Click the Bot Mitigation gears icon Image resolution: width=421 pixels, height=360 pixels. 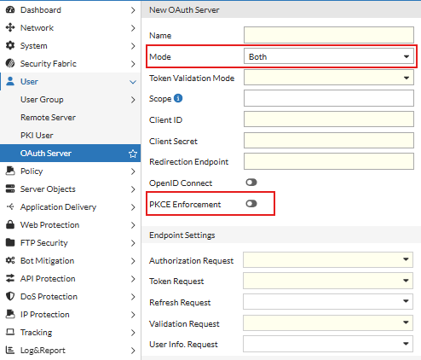pyautogui.click(x=10, y=260)
